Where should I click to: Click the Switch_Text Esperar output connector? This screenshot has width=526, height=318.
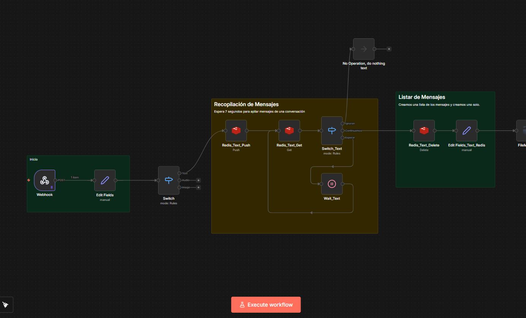click(342, 138)
